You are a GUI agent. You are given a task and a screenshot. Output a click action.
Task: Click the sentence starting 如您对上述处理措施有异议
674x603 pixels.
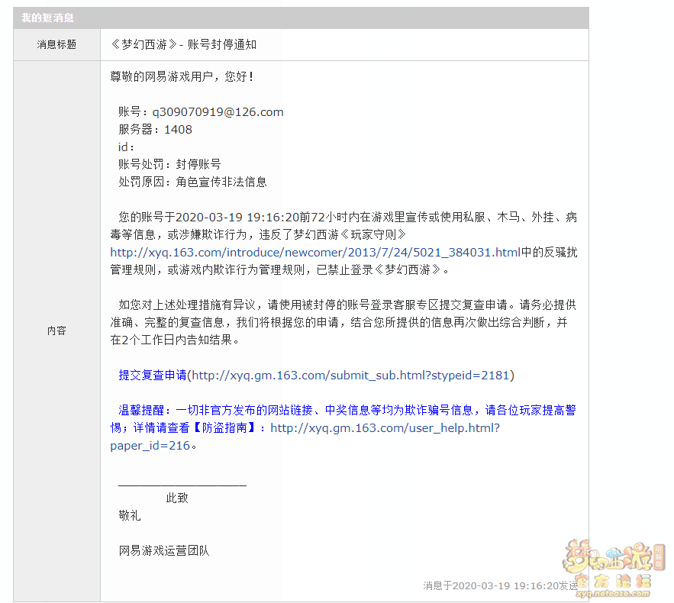pyautogui.click(x=343, y=322)
